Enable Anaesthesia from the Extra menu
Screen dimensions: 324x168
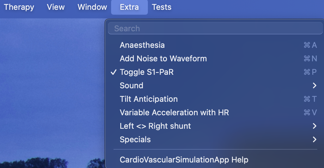click(142, 45)
